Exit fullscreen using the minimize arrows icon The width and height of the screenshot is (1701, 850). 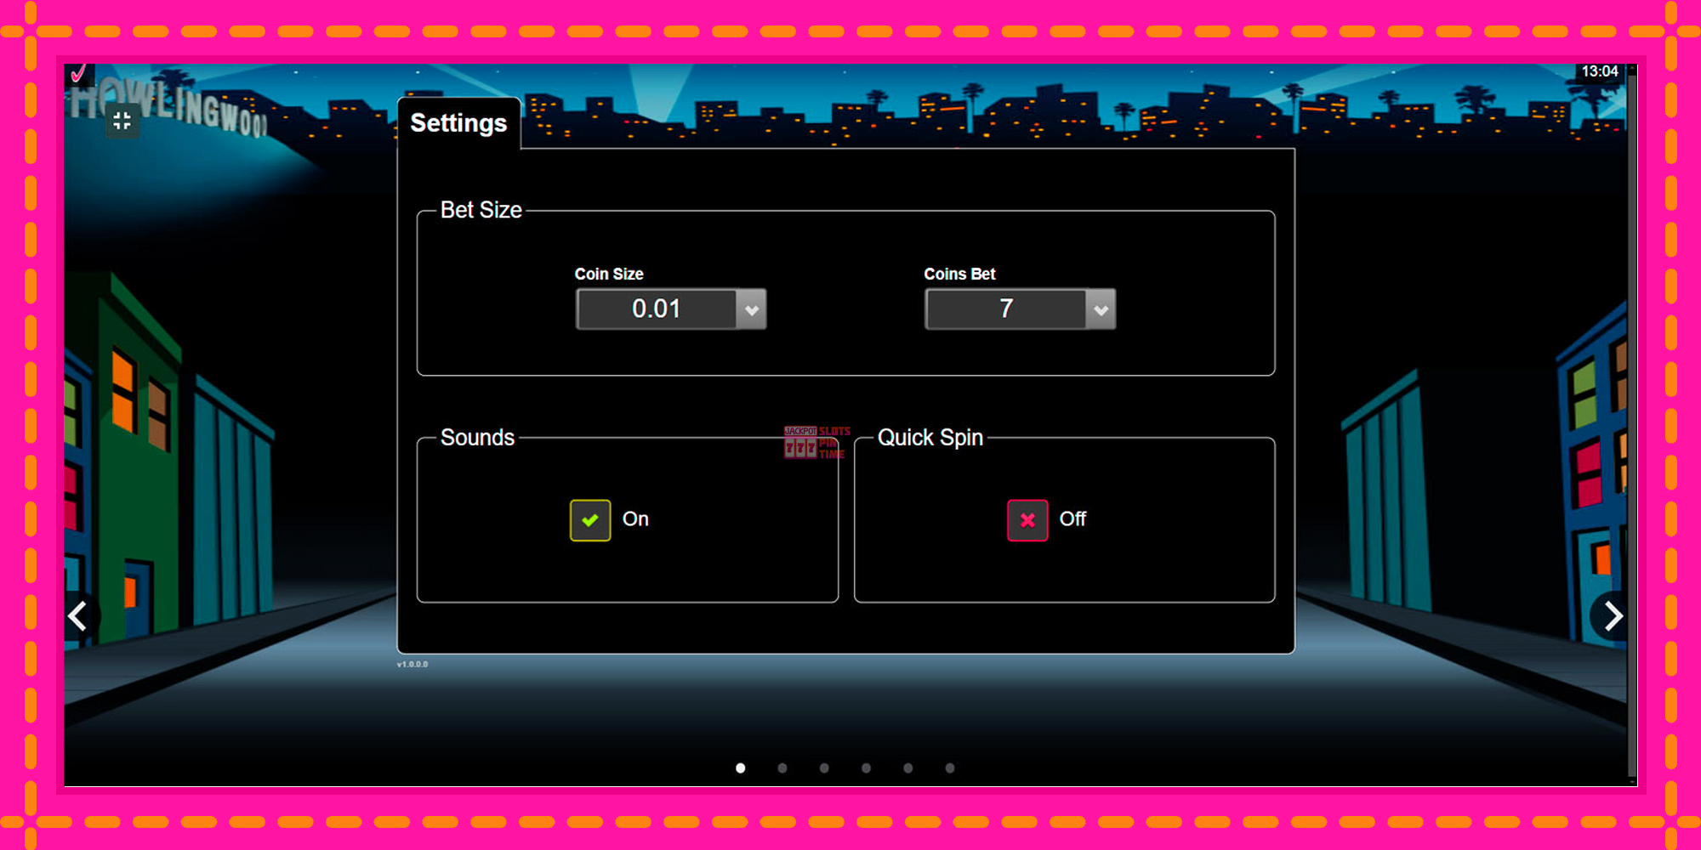point(122,121)
